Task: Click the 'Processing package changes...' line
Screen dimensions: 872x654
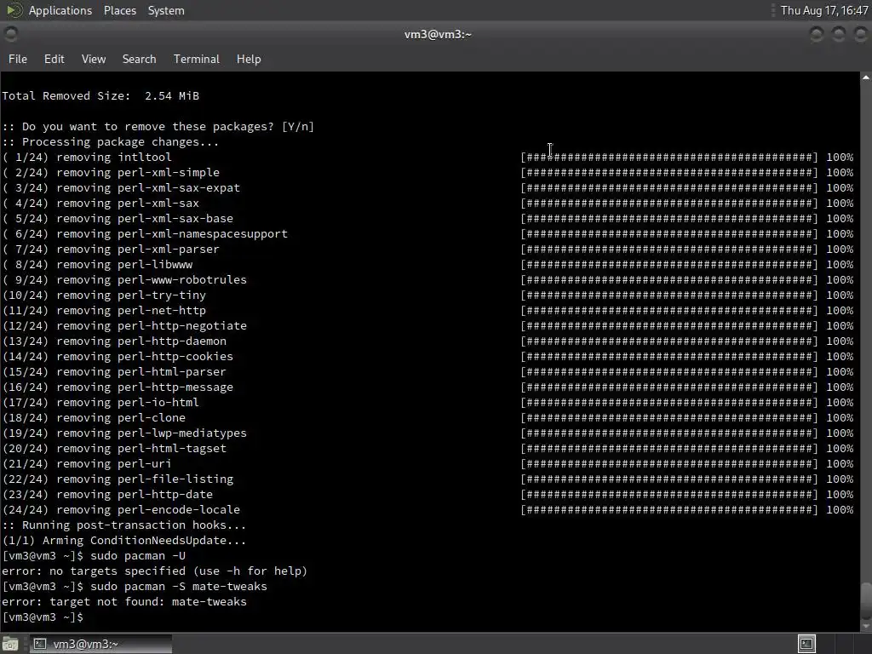Action: (x=111, y=142)
